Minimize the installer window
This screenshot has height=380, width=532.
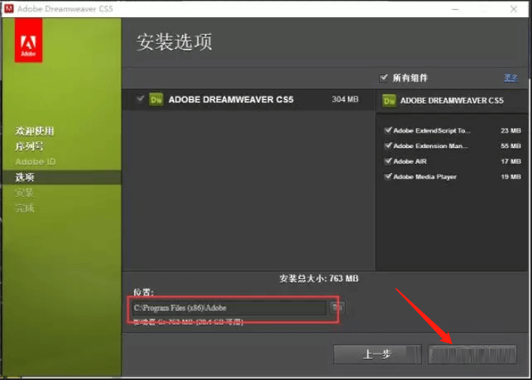(x=455, y=9)
